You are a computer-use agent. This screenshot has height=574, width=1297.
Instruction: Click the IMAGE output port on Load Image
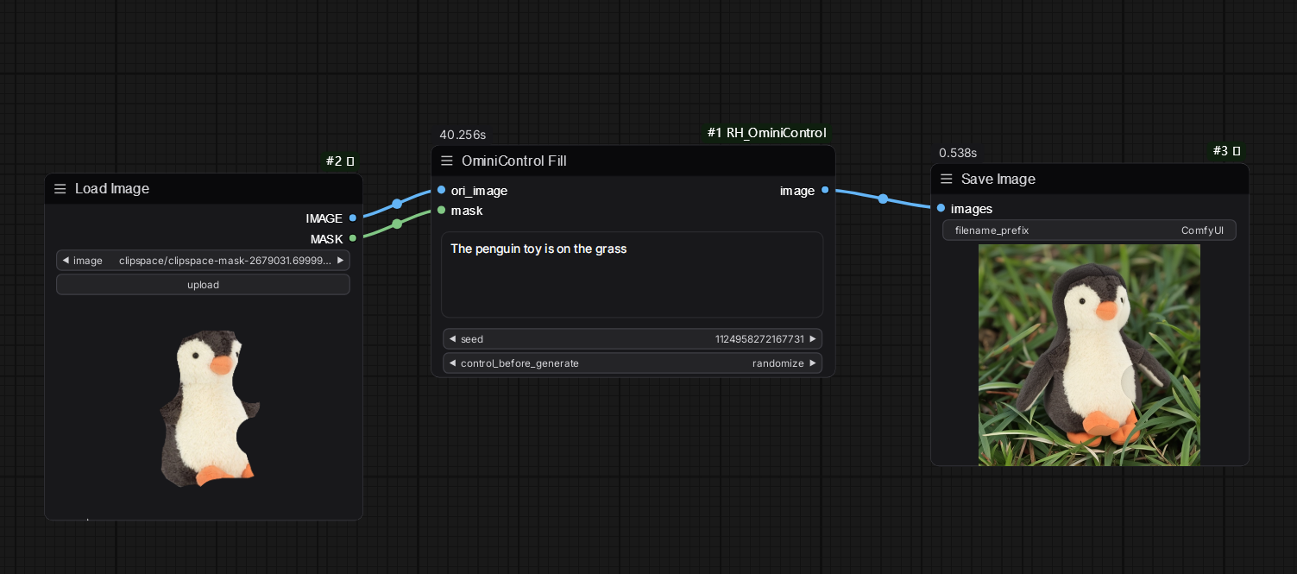353,218
